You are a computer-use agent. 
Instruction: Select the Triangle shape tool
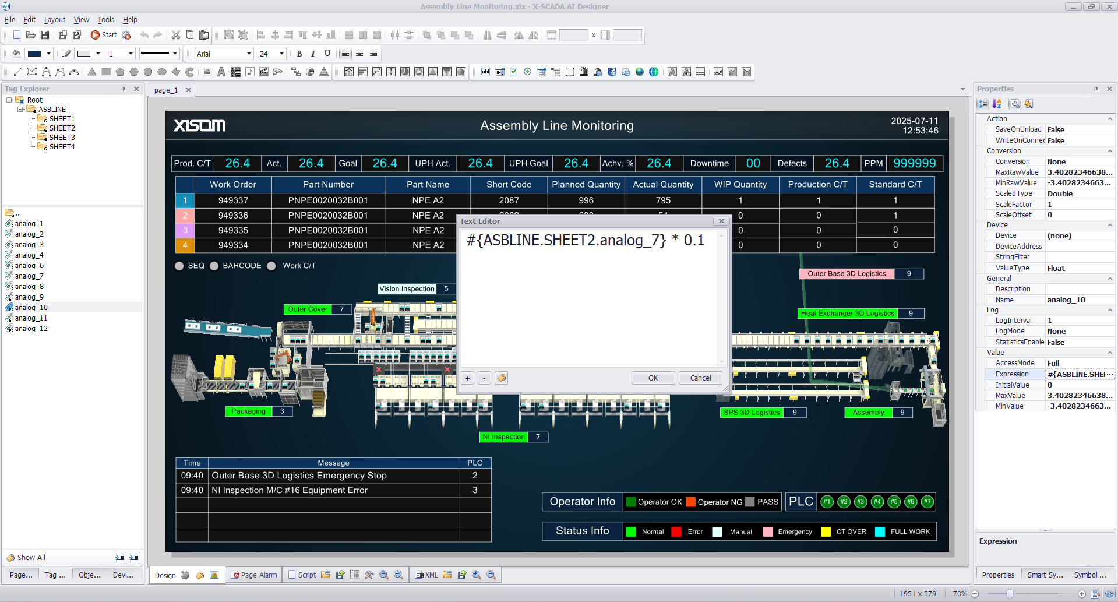92,72
